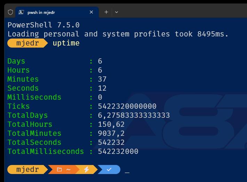Click the Ticks value 5422320000000
Image resolution: width=247 pixels, height=182 pixels.
[x=127, y=106]
